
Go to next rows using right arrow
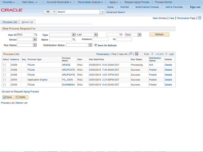pos(167,54)
